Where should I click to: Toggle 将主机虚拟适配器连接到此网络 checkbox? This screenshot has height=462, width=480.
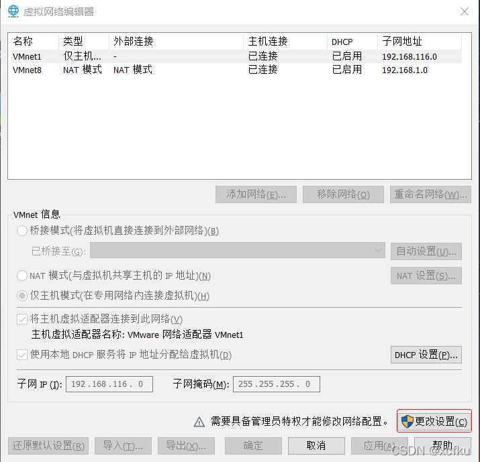[22, 319]
